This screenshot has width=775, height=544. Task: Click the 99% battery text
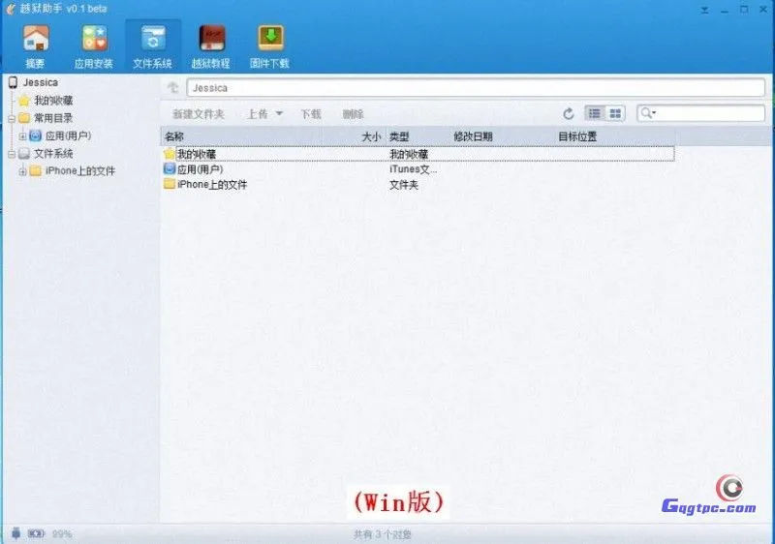pos(62,533)
